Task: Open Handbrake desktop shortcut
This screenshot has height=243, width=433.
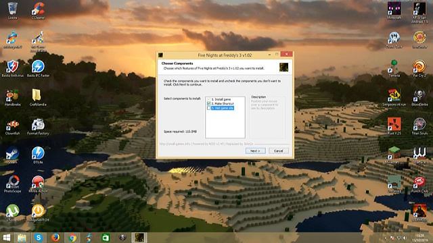Action: 12,97
